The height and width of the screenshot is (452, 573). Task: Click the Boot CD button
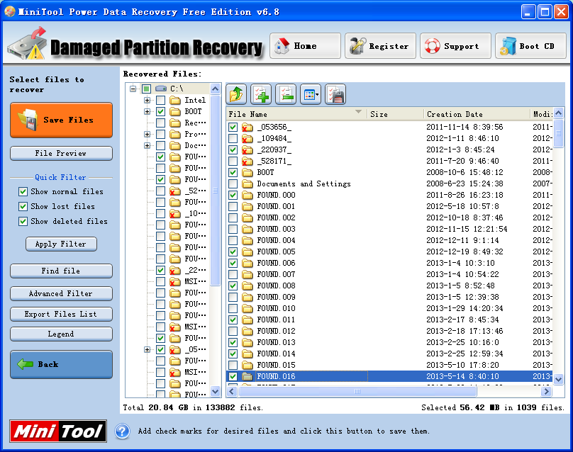pos(530,45)
